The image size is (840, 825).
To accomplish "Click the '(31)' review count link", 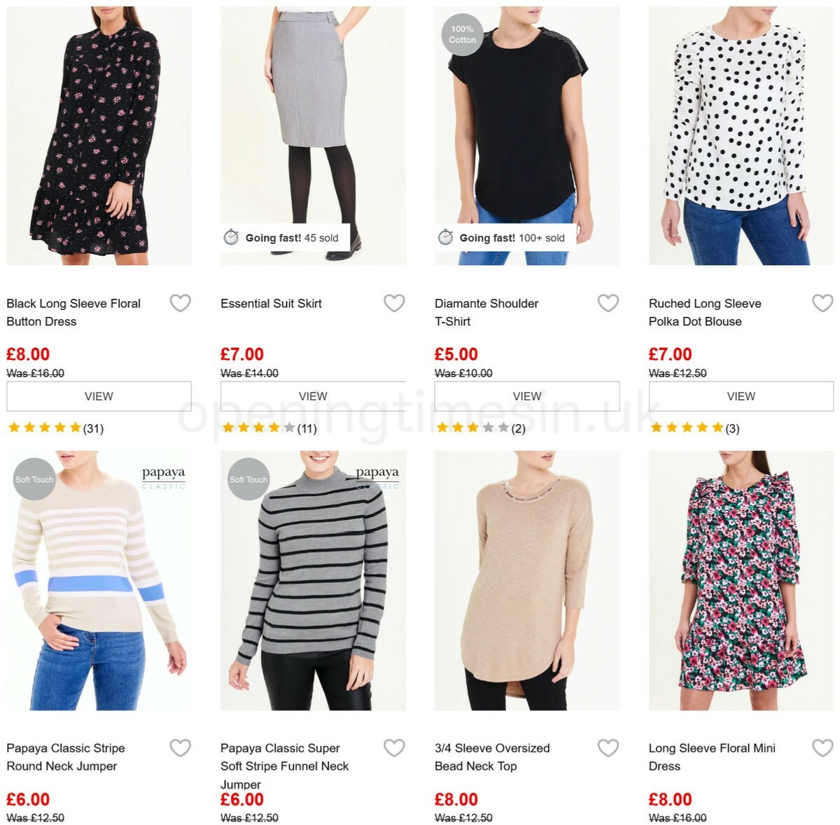I will tap(93, 428).
